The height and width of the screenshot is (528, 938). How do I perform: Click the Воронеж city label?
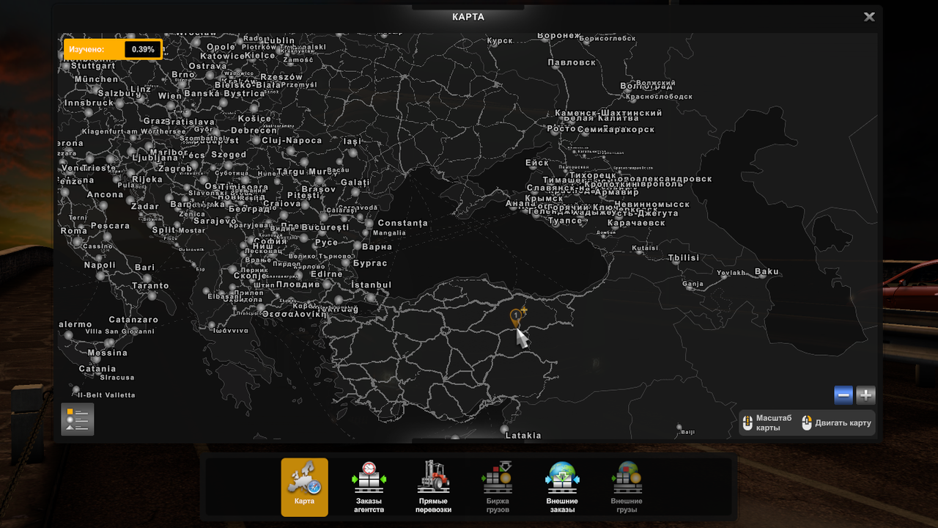pyautogui.click(x=558, y=35)
